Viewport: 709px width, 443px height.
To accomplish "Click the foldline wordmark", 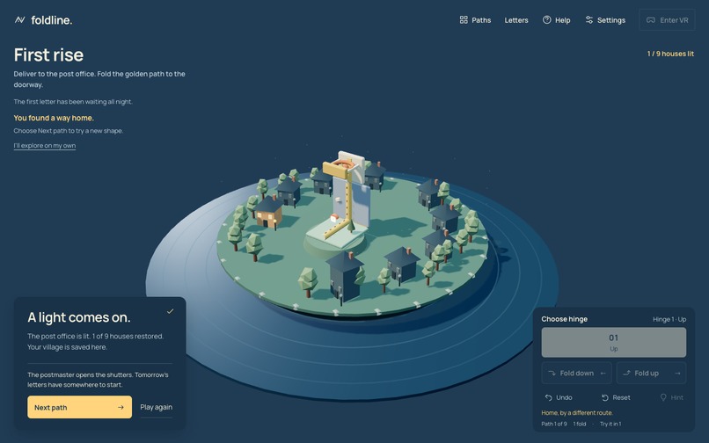I will pos(52,20).
